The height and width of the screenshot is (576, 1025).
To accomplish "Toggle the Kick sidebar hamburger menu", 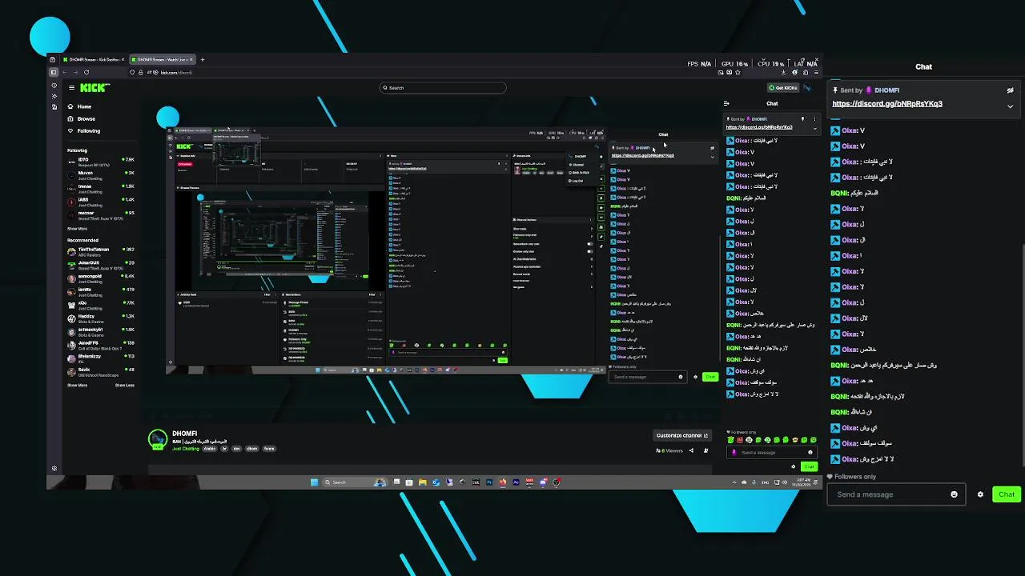I will (71, 88).
